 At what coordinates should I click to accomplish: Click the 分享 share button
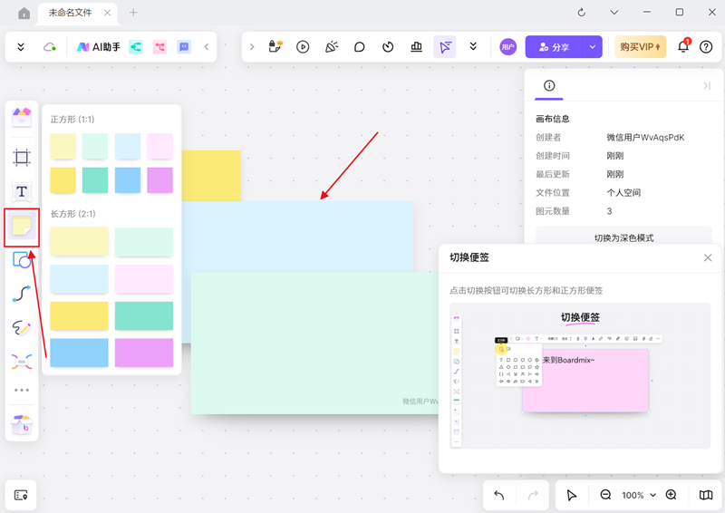554,47
